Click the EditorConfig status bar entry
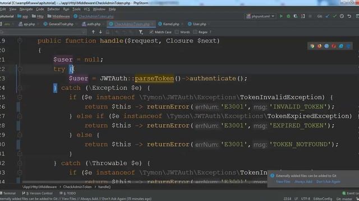 [x=323, y=199]
